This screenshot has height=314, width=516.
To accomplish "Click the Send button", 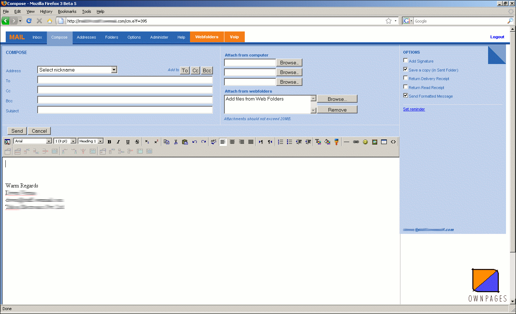I will 17,131.
